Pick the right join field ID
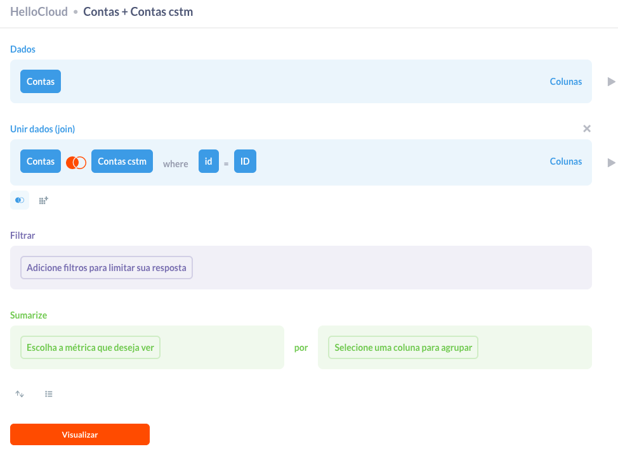 pos(245,161)
